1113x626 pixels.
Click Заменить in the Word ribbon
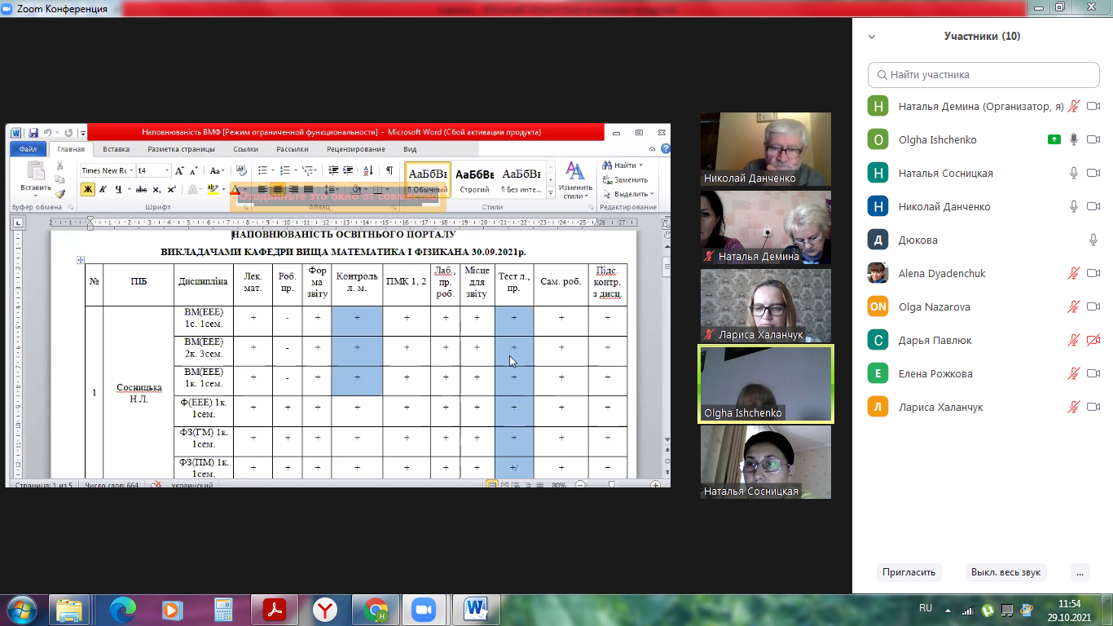[x=625, y=179]
